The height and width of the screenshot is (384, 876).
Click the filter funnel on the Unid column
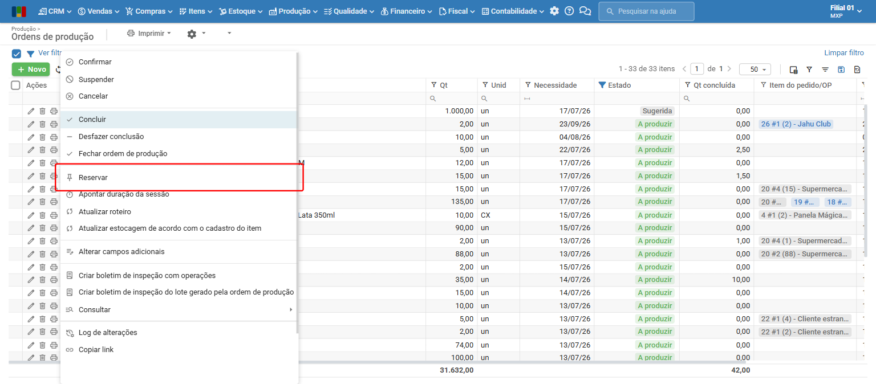[485, 85]
